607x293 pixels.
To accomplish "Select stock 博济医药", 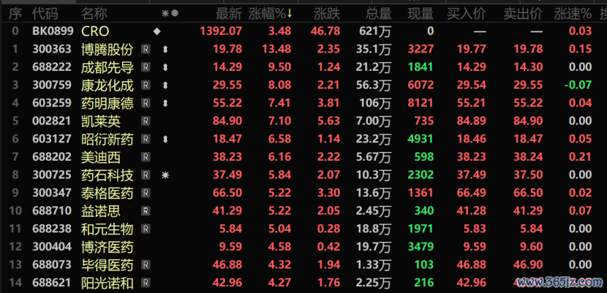I will point(108,247).
